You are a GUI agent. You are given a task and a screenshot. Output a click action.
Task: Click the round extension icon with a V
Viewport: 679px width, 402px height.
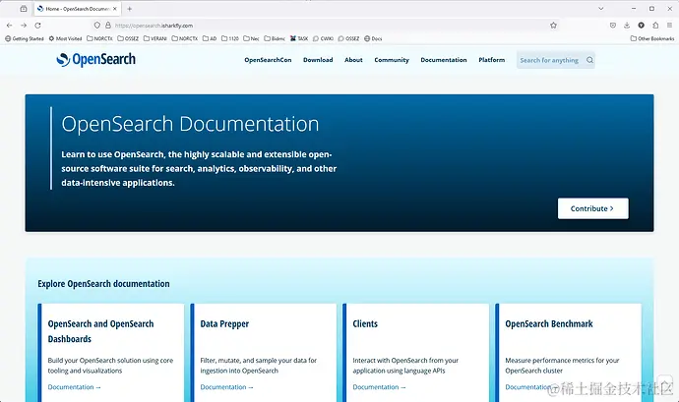[x=642, y=26]
